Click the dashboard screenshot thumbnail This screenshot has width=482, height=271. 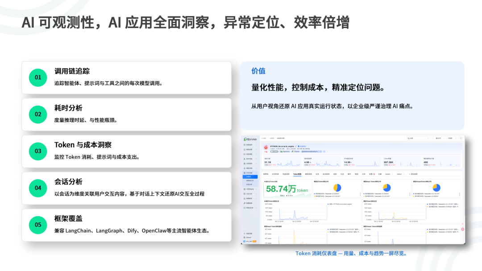coord(353,190)
